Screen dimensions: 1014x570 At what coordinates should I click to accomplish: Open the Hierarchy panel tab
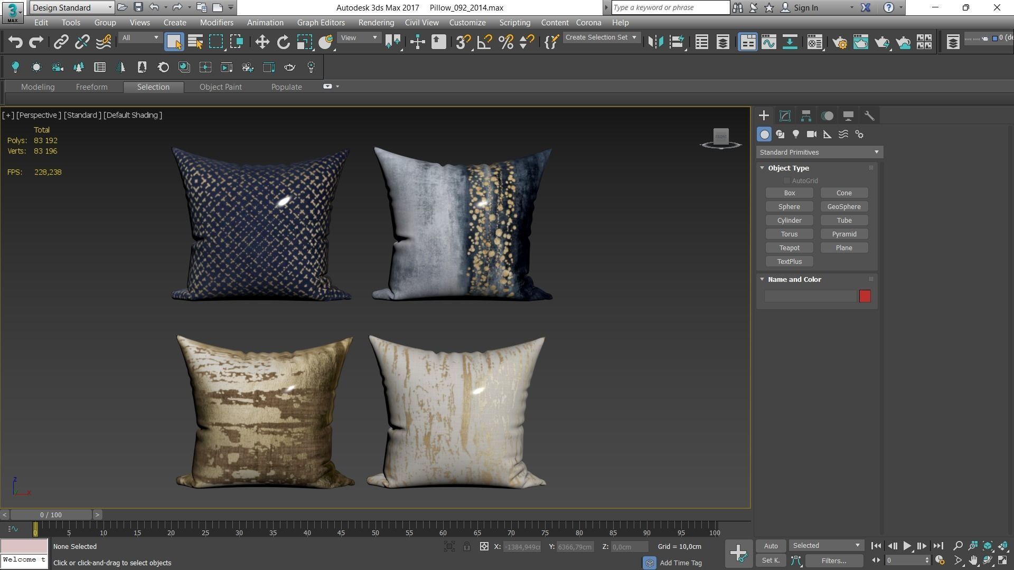coord(806,116)
